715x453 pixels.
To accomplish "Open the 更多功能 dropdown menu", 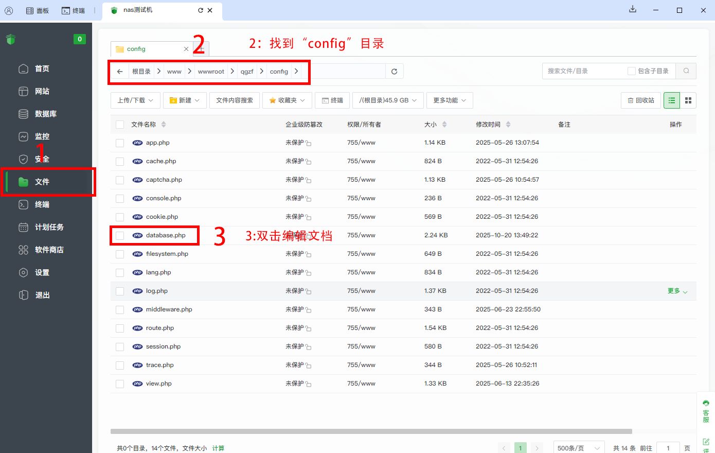I will point(449,100).
